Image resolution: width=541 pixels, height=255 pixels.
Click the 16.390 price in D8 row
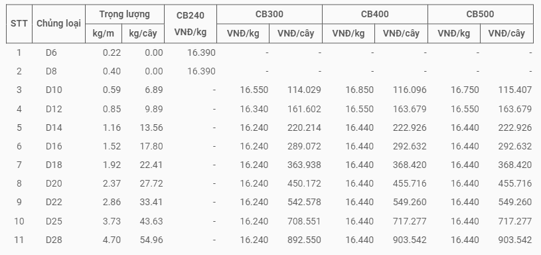202,72
